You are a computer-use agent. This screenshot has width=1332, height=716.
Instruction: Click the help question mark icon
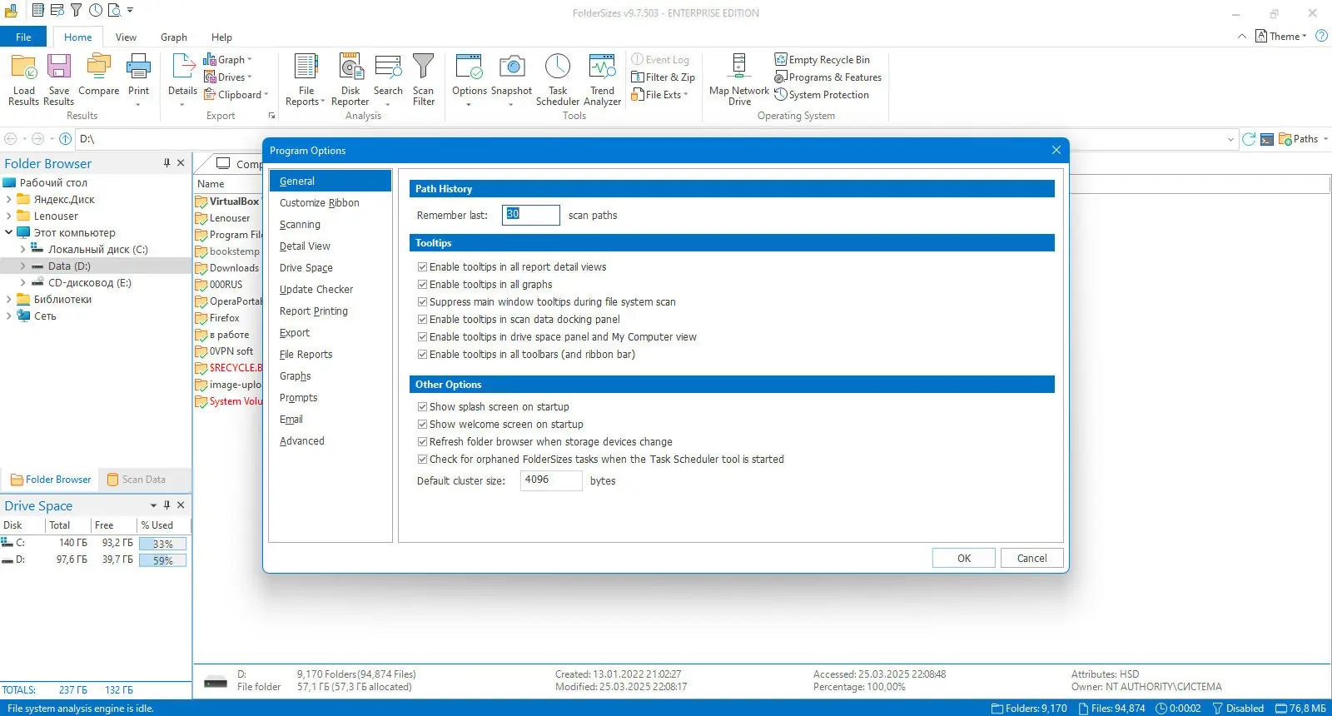pos(1321,36)
